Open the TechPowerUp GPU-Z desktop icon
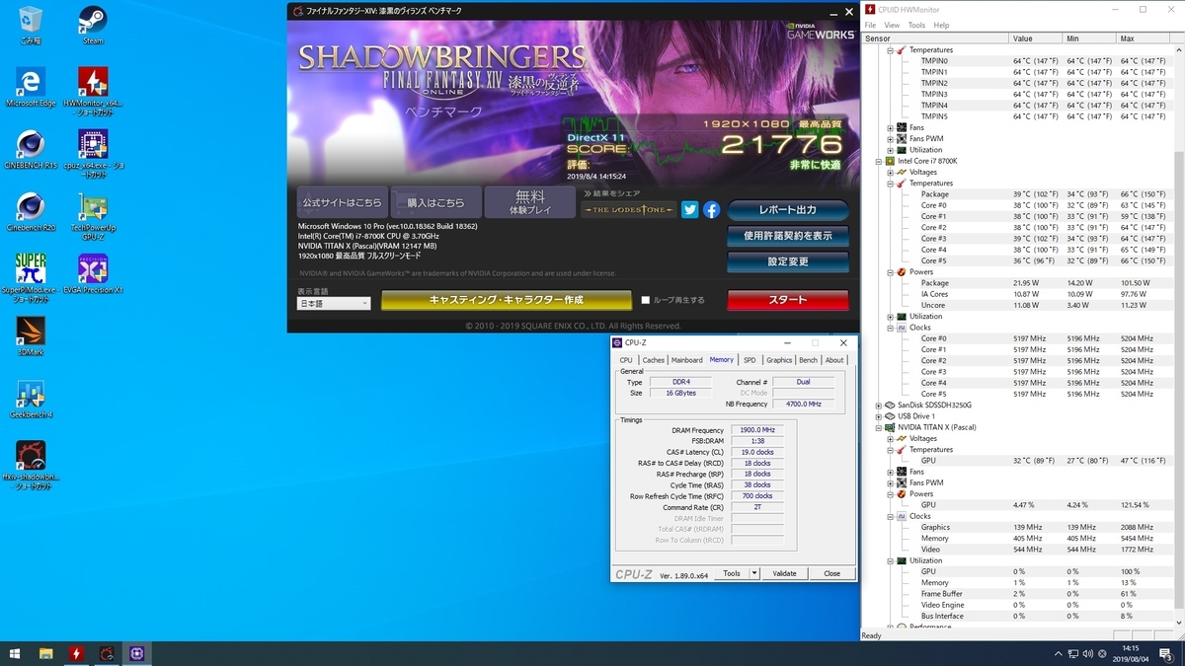Image resolution: width=1185 pixels, height=666 pixels. point(93,216)
